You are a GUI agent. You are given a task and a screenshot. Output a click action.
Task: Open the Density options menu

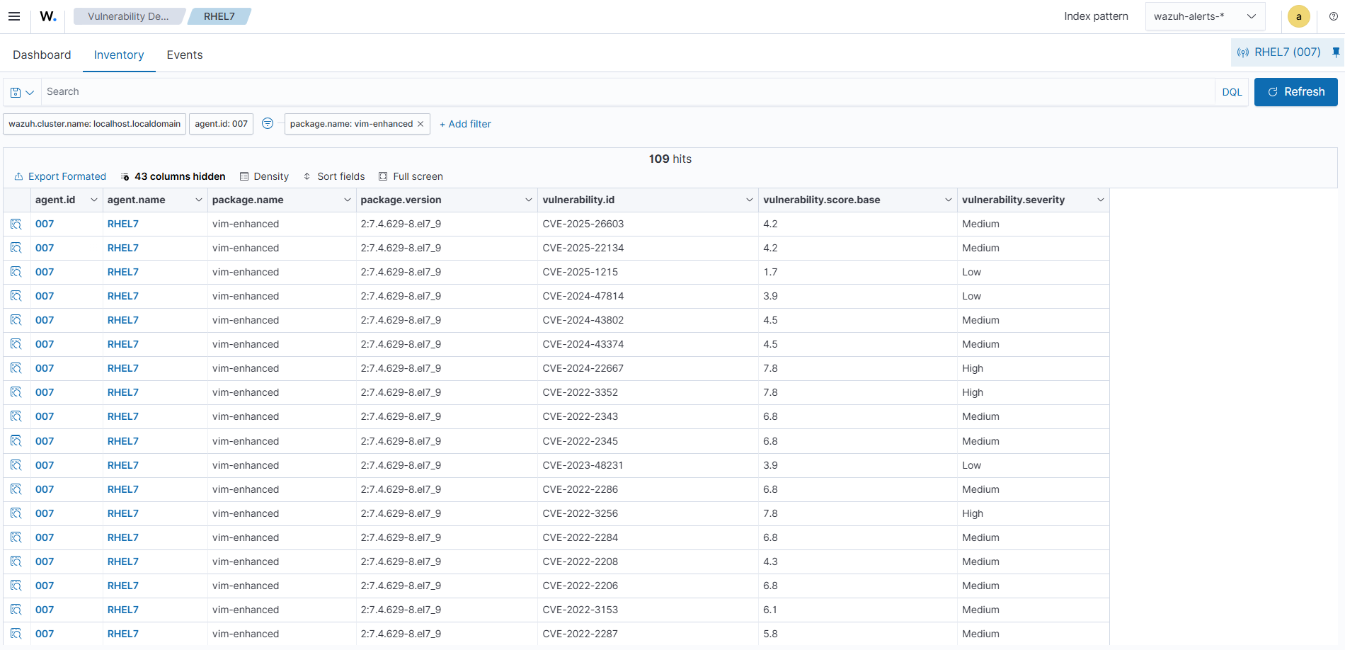(264, 177)
